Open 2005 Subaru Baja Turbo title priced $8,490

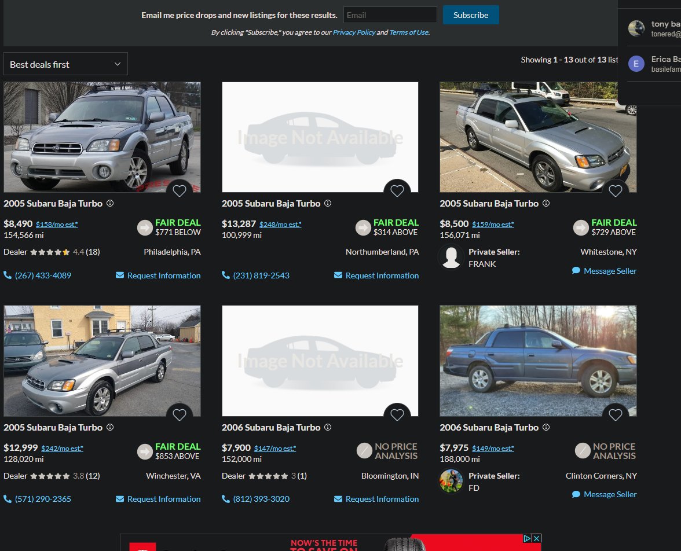click(x=53, y=203)
